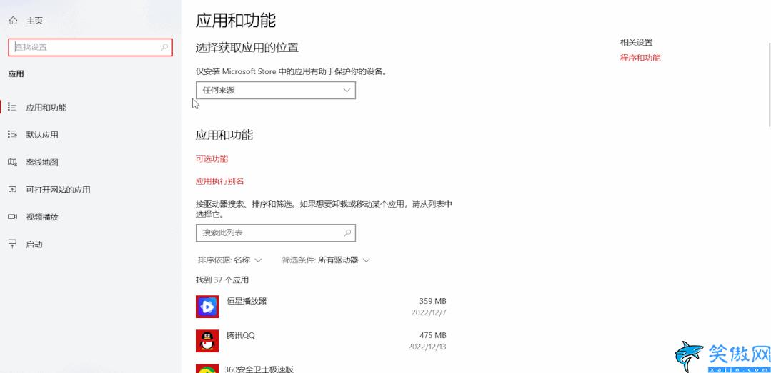Select 默认应用 in the sidebar
Screen dimensions: 771x373
[x=42, y=135]
